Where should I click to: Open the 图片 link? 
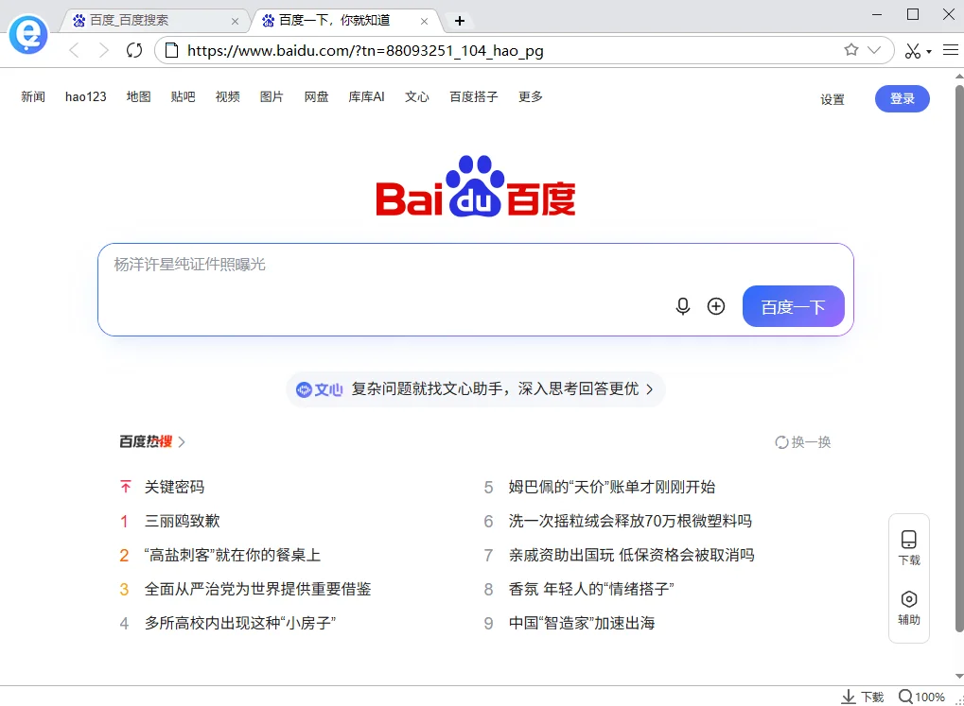tap(272, 96)
